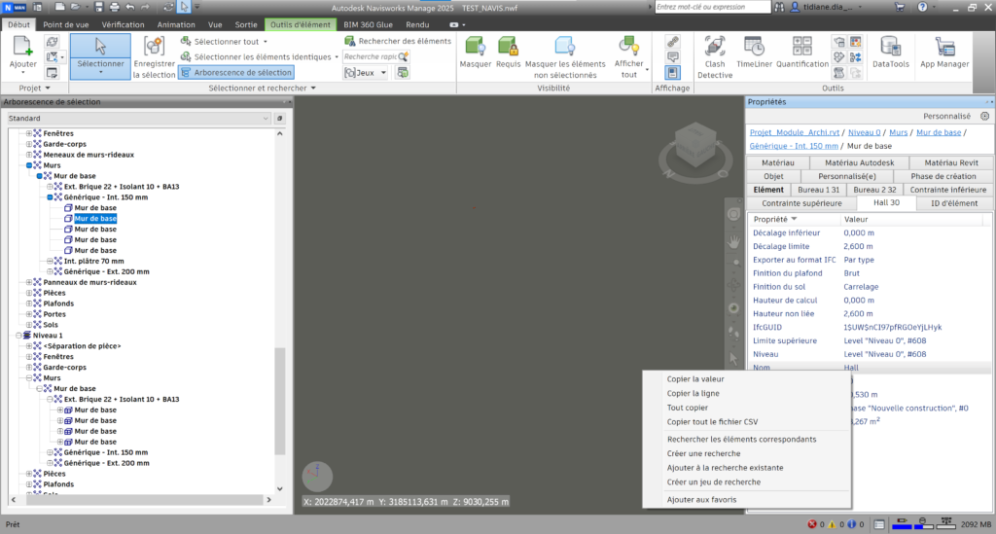Activate the Sélectionner tool
Screen dimensions: 996x534
coord(100,54)
